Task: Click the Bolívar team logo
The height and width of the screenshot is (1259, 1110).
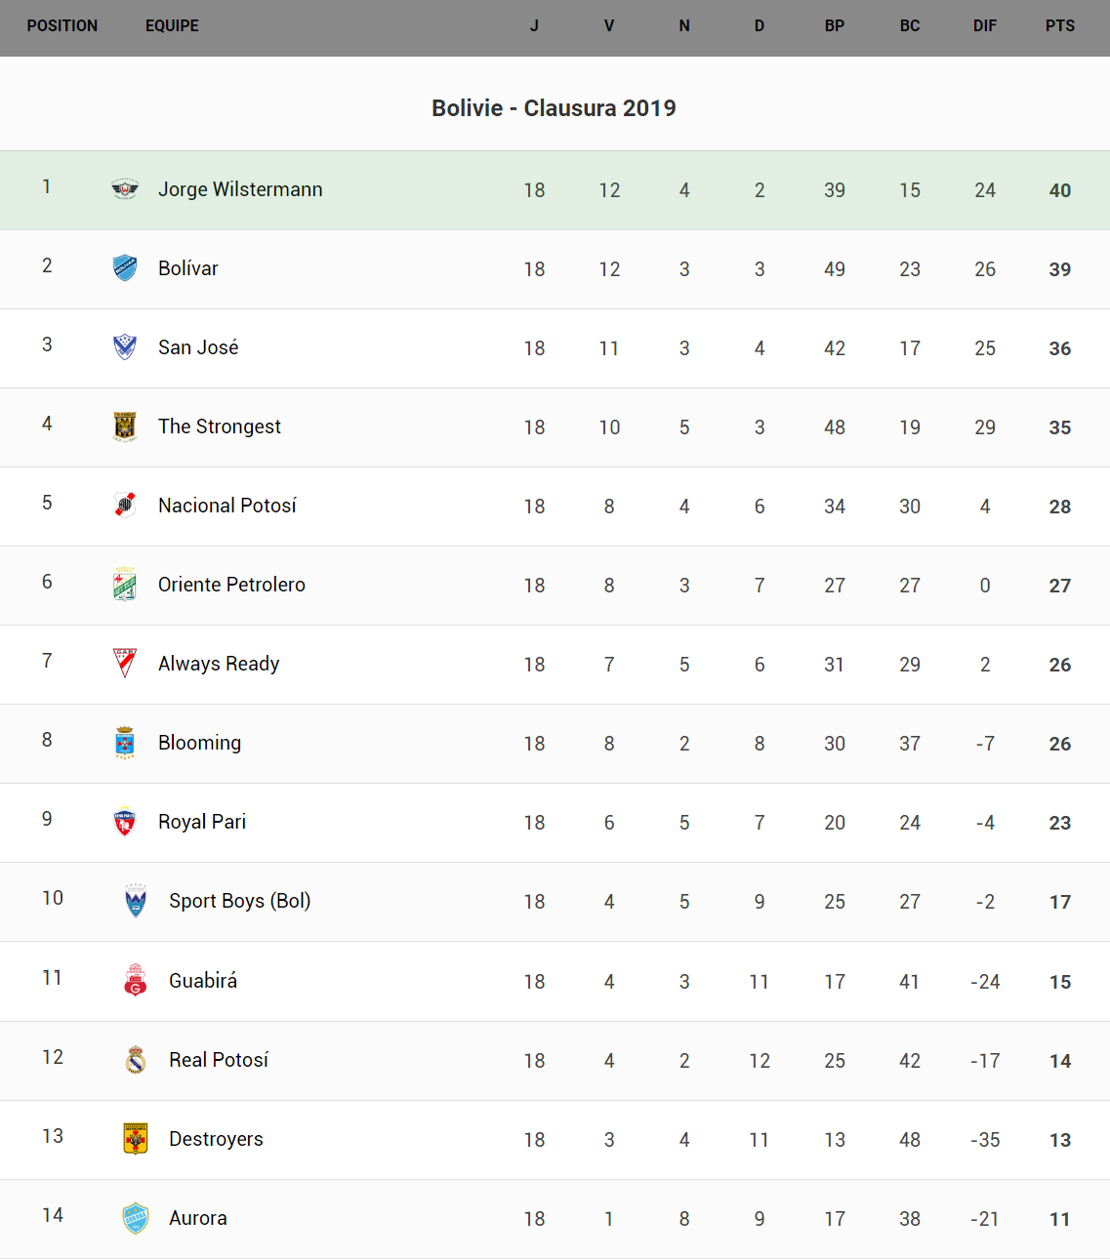Action: [125, 268]
